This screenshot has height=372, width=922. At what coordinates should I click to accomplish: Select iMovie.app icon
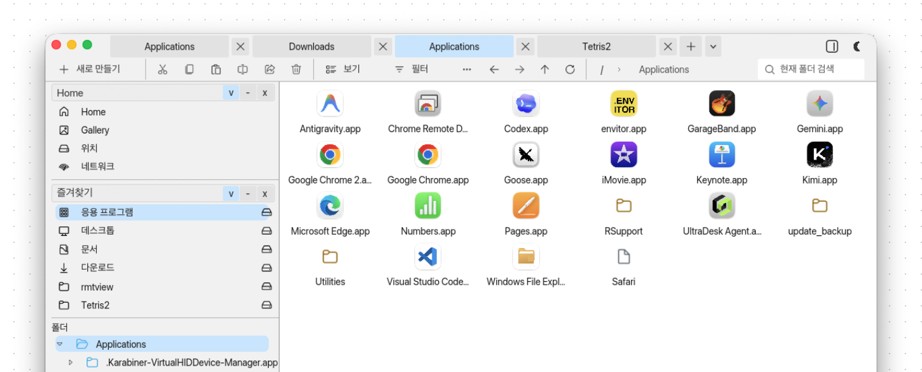pos(623,155)
